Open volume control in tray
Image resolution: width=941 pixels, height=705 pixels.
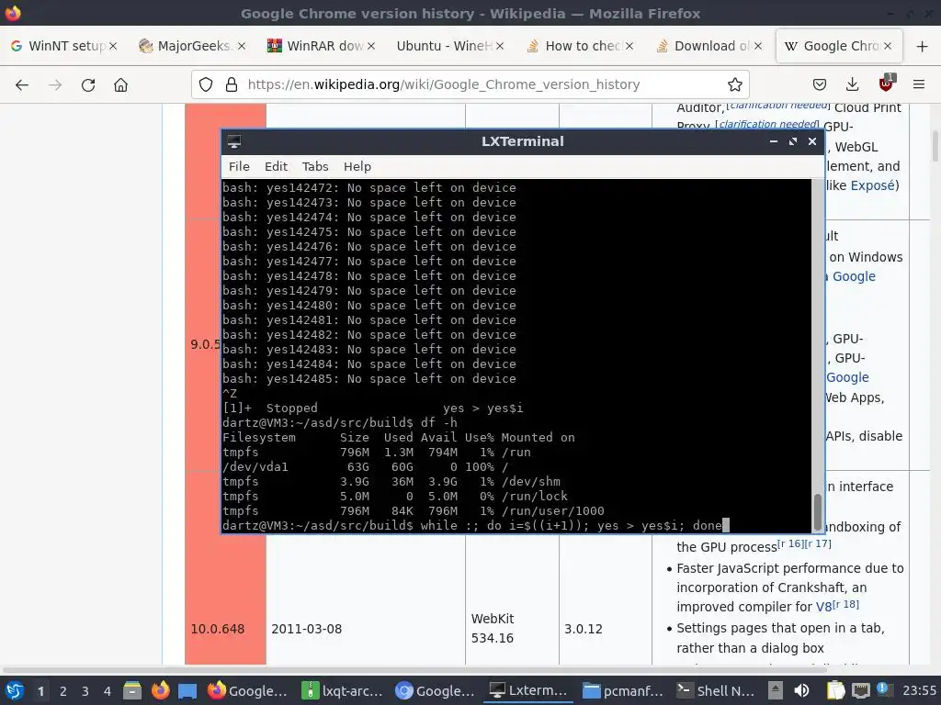801,690
